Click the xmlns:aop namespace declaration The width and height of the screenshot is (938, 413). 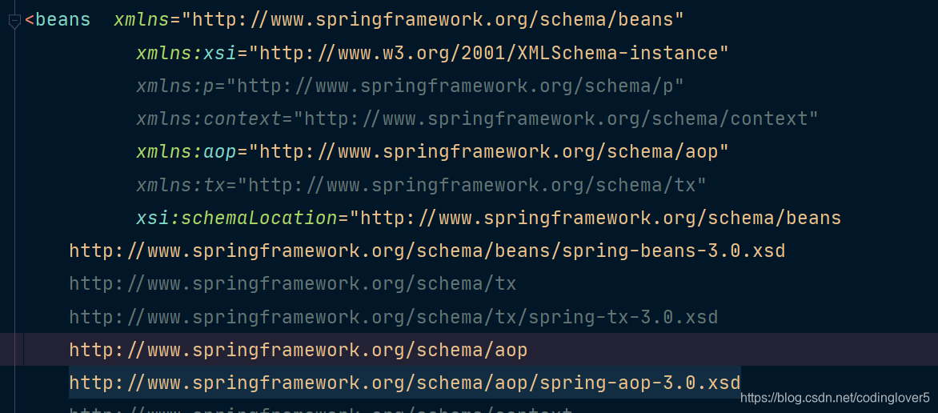click(x=432, y=152)
